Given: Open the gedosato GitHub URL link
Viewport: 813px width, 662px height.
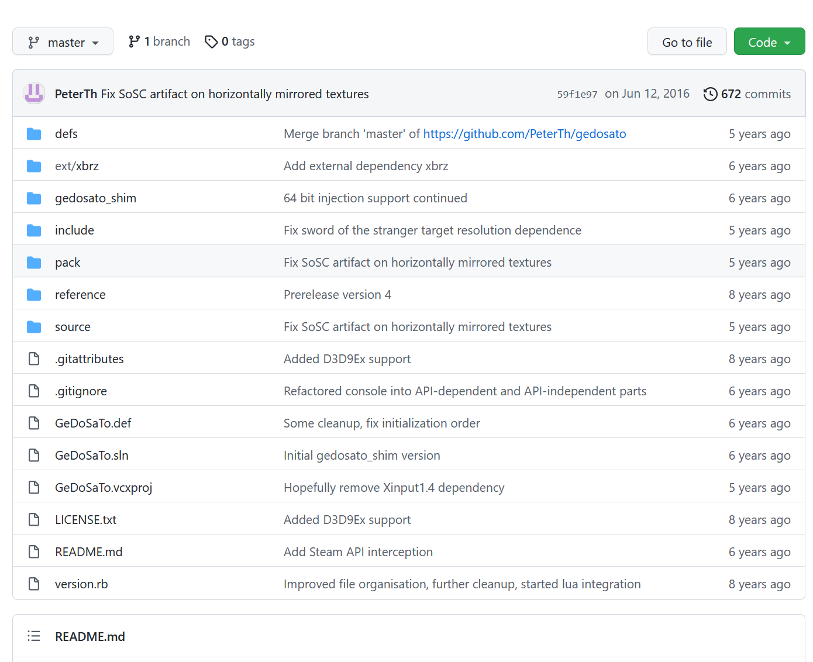Looking at the screenshot, I should (x=524, y=134).
